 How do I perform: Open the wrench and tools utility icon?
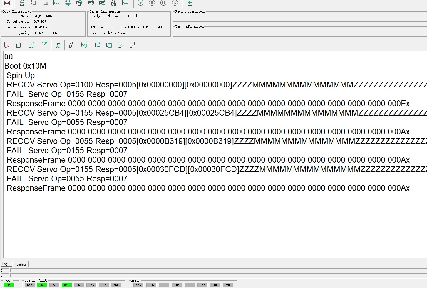(113, 3)
